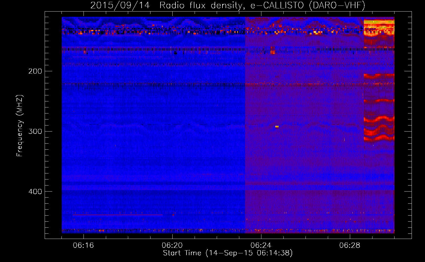Select the 'Start Time (14-Sep-15 06:14:38)' label
Viewport: 425px width, 262px height.
(x=228, y=253)
